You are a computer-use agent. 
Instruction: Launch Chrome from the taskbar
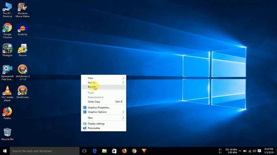[134, 151]
